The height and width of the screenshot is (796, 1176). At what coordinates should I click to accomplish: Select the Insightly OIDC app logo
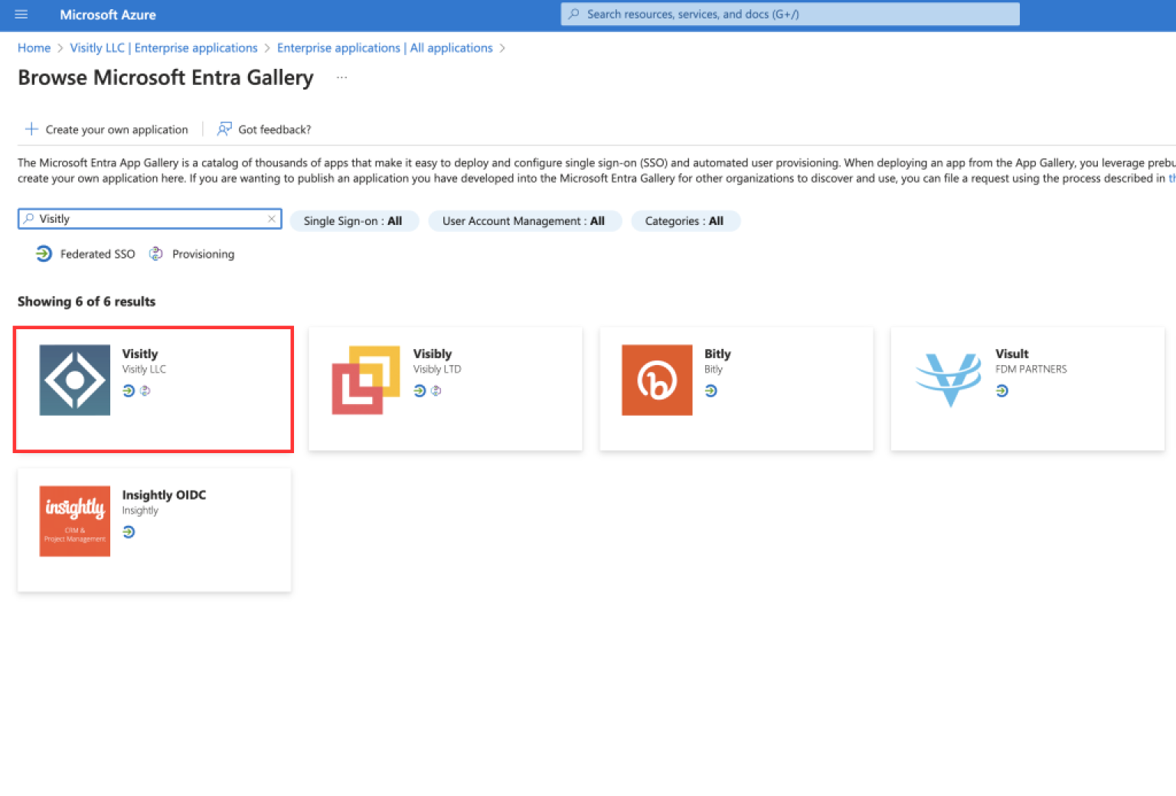point(75,521)
